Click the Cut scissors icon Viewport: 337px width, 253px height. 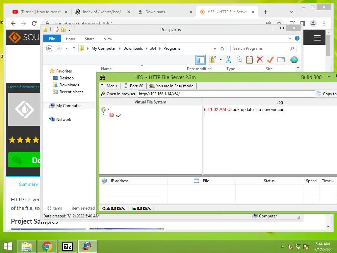[x=228, y=60]
